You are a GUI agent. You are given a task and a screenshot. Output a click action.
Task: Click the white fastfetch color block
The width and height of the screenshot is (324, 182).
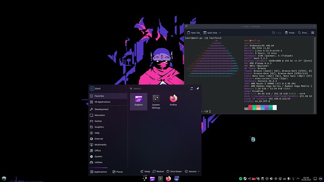275,107
